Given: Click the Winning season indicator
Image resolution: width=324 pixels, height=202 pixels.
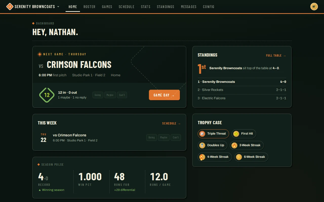Looking at the screenshot, I should coord(51,190).
